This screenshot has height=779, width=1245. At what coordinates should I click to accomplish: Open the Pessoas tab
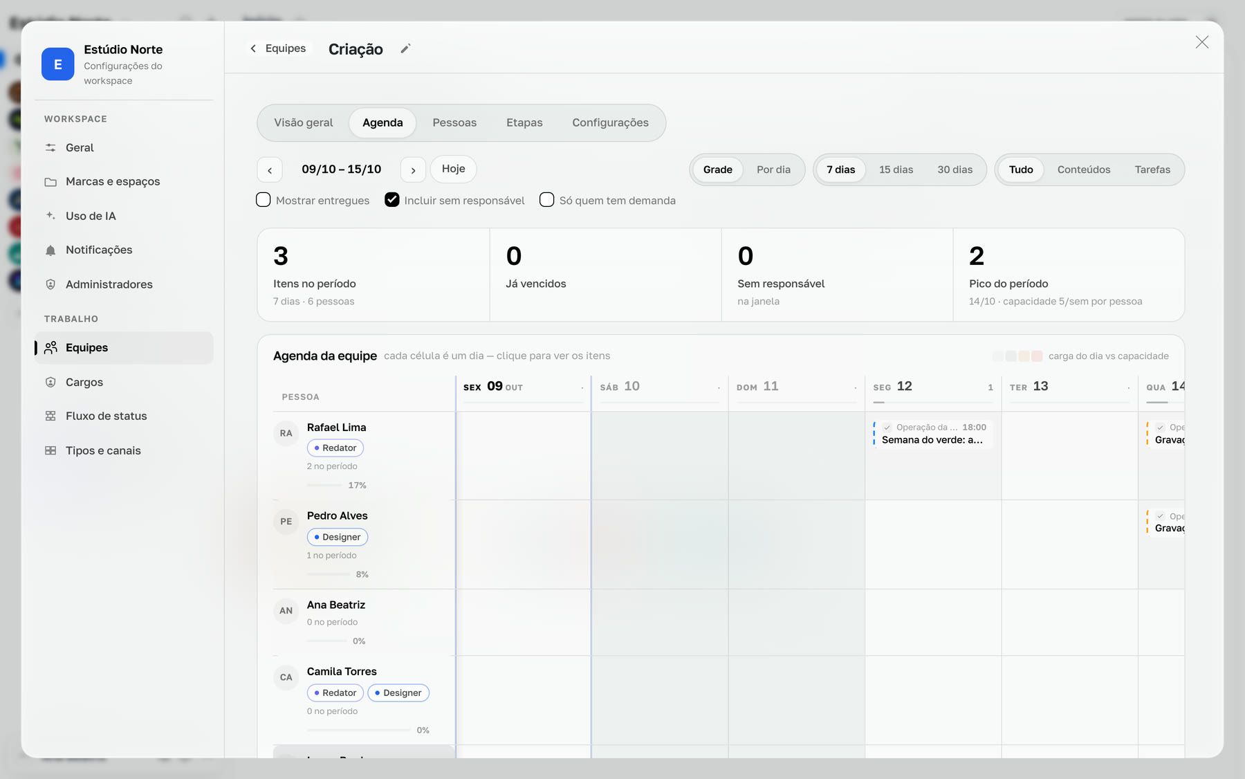click(454, 122)
